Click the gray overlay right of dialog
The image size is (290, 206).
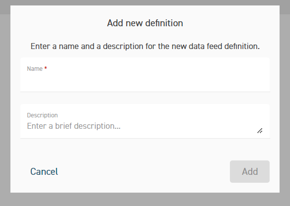coord(285,103)
